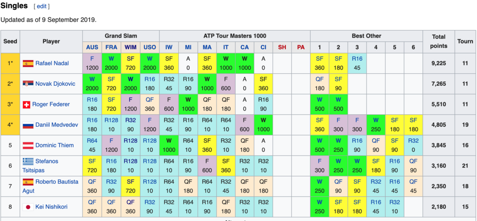
Task: Select Nishikori's total points 2,180
Action: 439,207
